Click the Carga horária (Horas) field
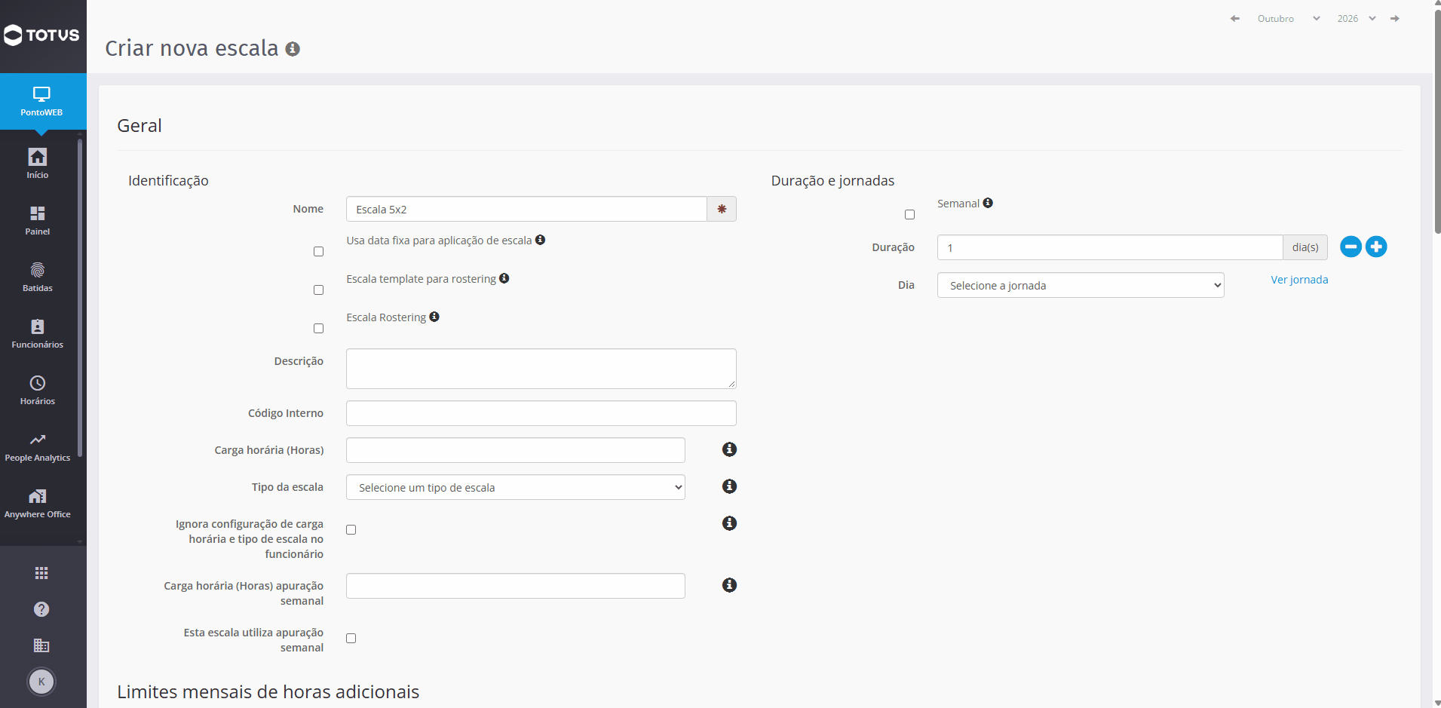Screen dimensions: 1441x708 point(516,450)
